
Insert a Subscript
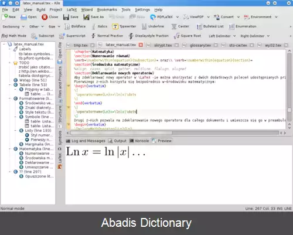coord(43,36)
